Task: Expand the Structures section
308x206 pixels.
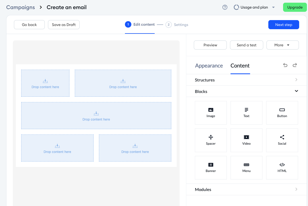Action: 246,80
